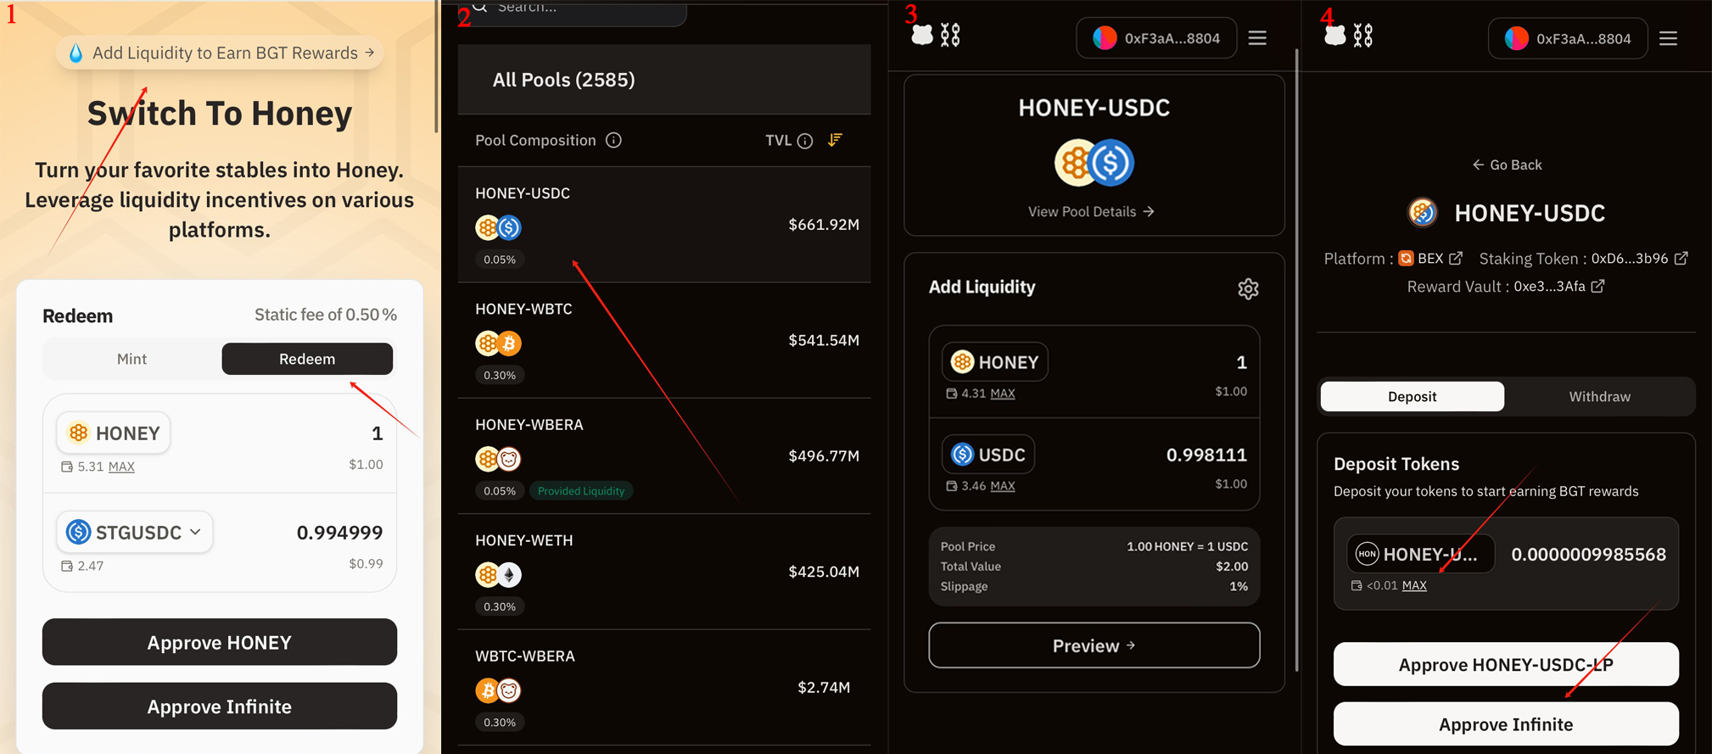Click the All Pools (2585) heading

[x=563, y=80]
